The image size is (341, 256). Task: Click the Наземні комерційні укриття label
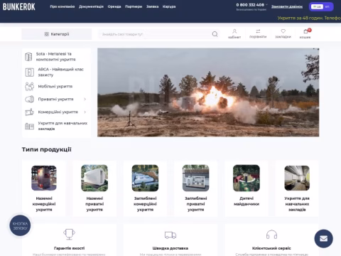tap(44, 204)
